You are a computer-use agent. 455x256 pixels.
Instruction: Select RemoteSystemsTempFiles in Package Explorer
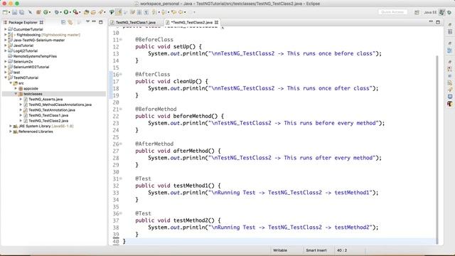pos(35,56)
